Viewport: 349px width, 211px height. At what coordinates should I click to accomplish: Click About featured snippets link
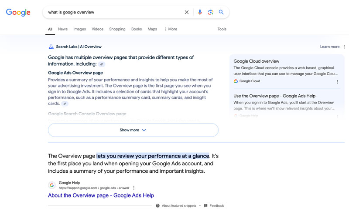coord(178,206)
